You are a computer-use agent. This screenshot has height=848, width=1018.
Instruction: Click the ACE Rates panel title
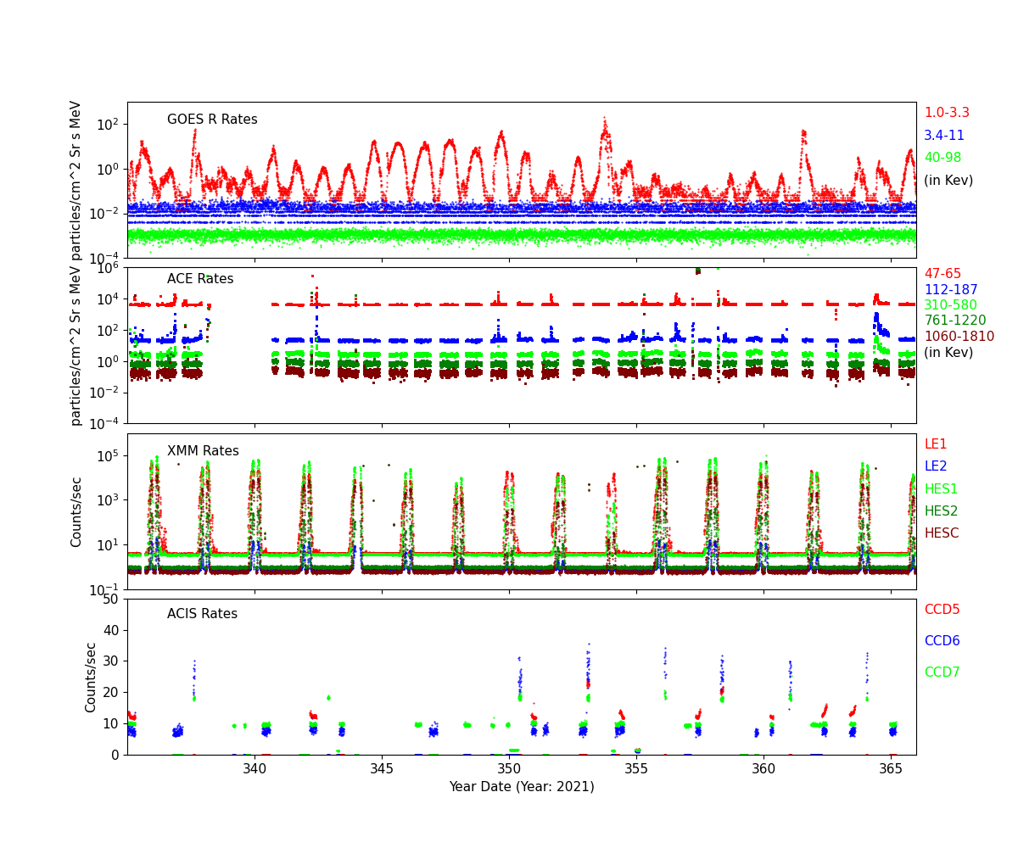(200, 279)
